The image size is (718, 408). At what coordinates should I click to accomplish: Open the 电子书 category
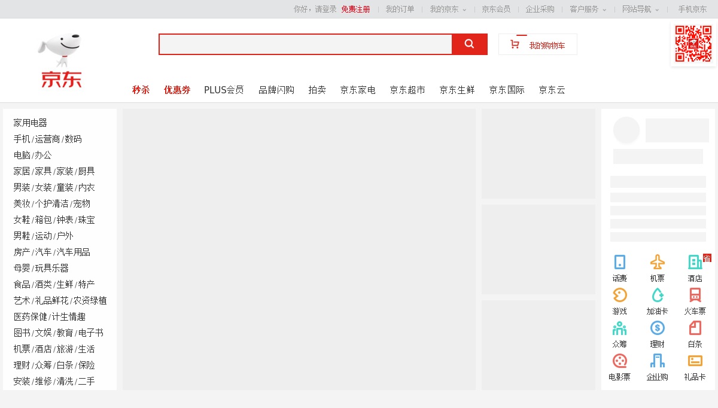91,333
